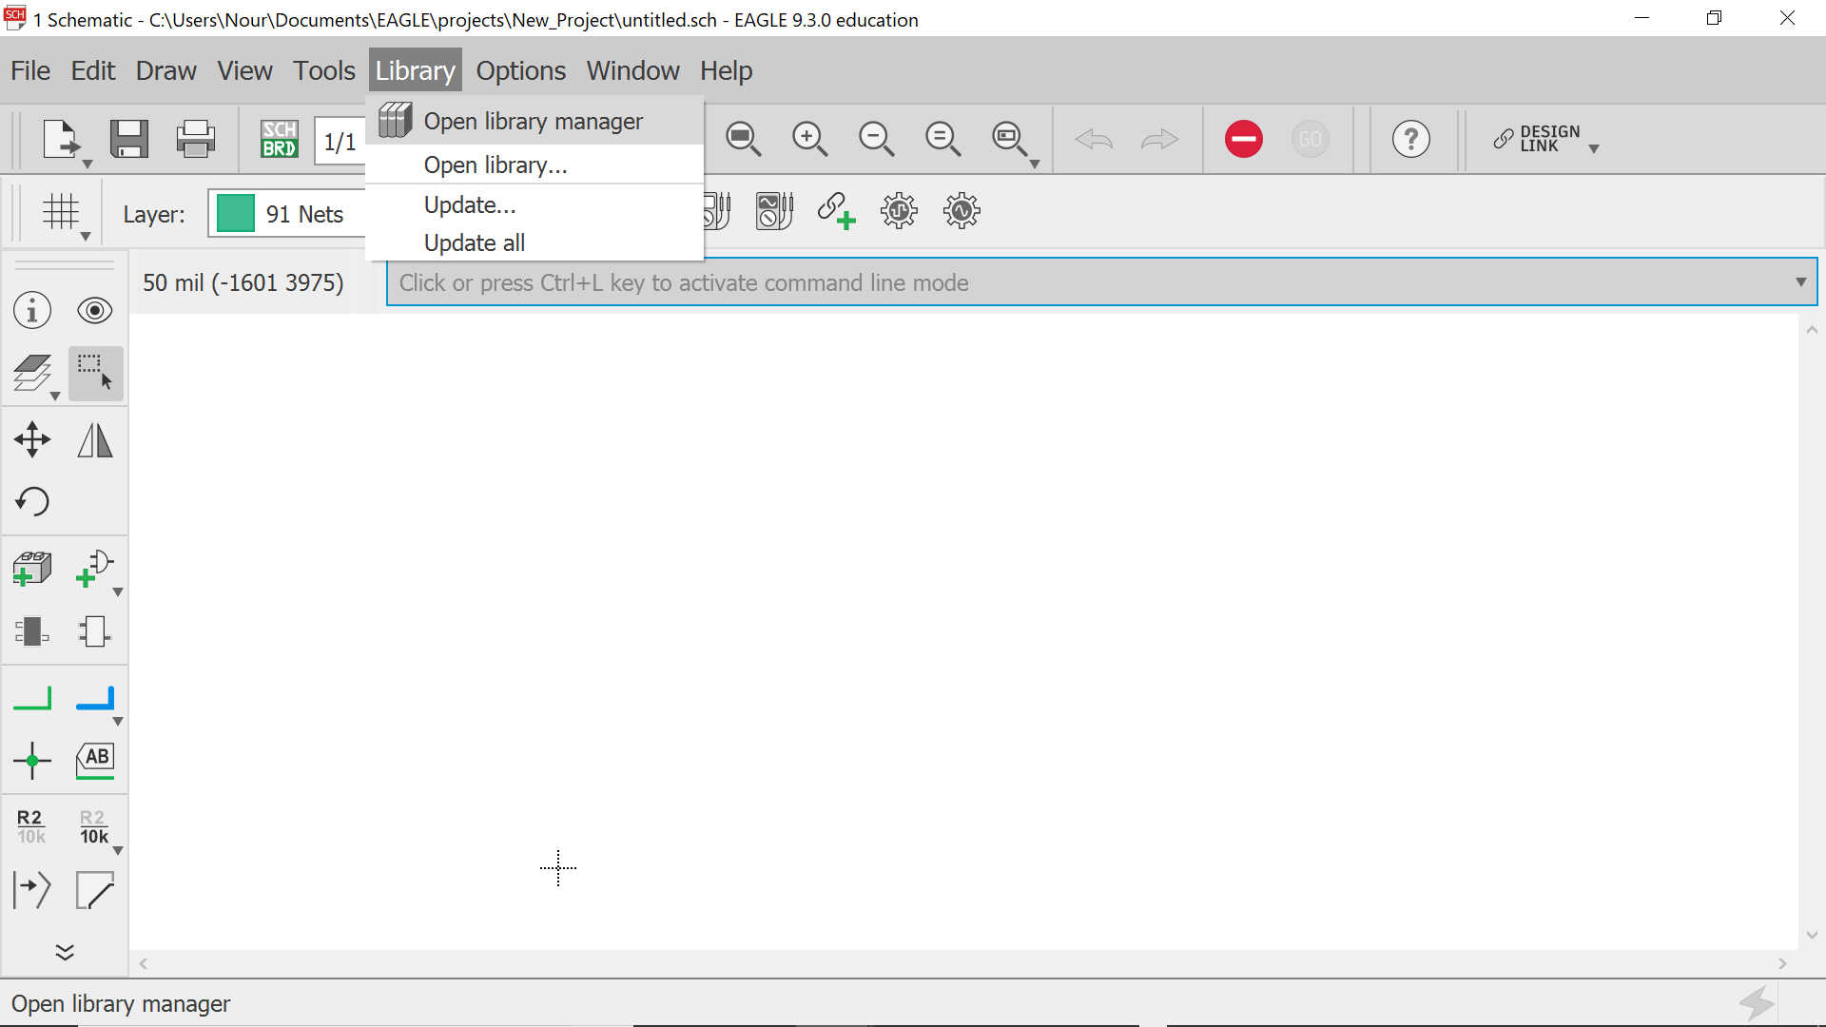1826x1027 pixels.
Task: Click the Rotate tool icon
Action: point(32,501)
